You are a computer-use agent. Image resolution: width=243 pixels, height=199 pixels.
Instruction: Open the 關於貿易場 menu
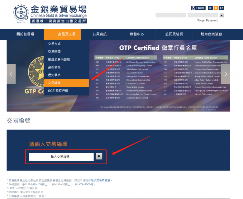point(25,34)
